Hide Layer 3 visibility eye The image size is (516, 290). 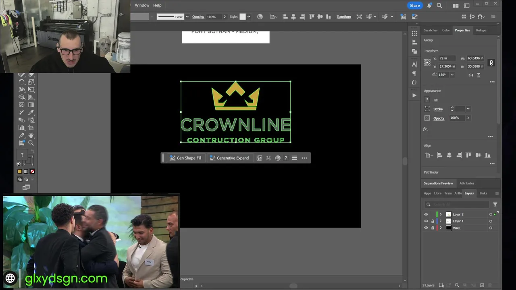point(426,214)
